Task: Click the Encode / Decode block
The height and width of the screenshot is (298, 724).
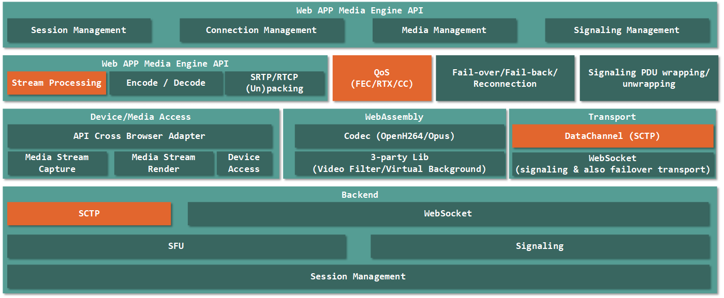Action: (166, 83)
